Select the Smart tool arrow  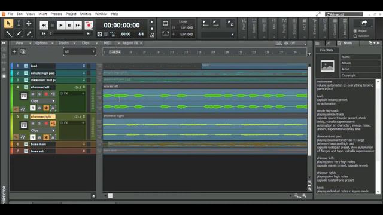(8, 24)
